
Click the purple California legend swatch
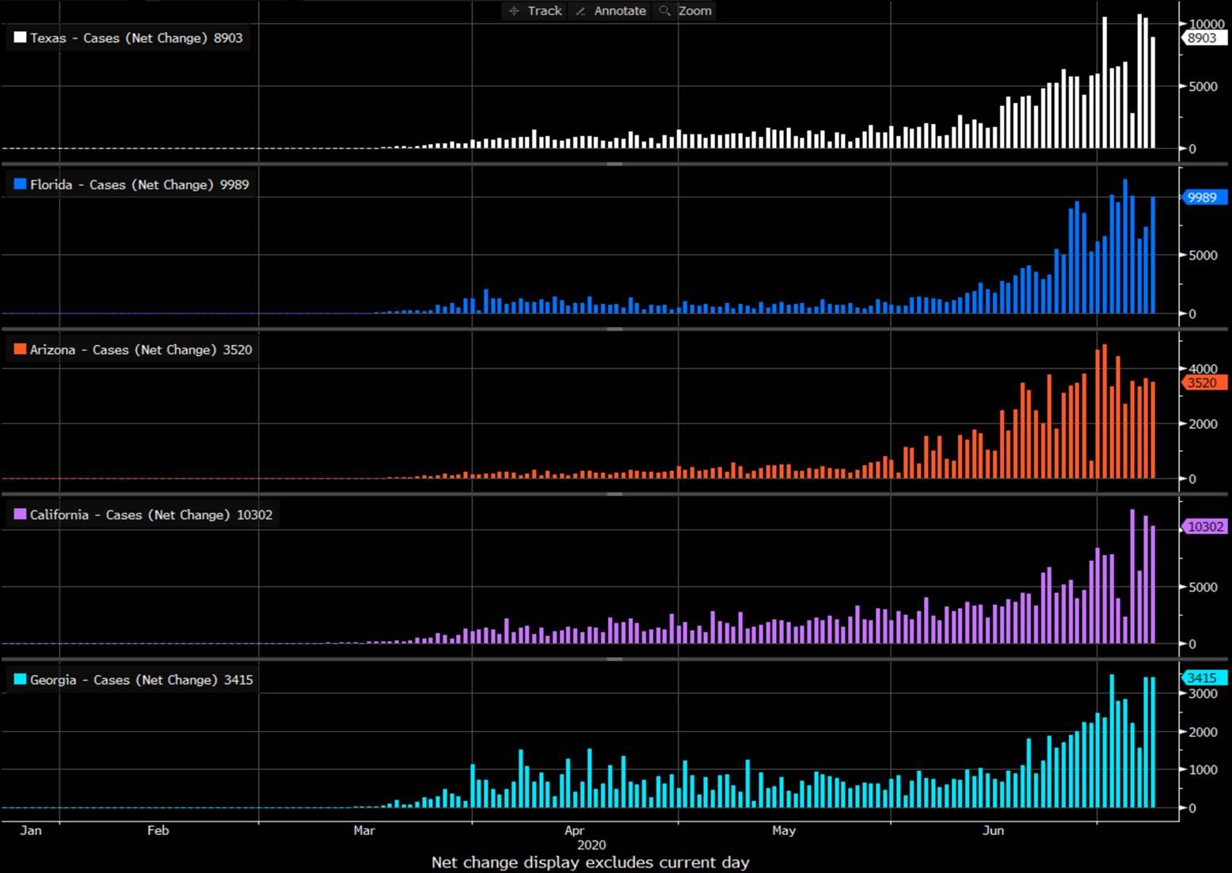[20, 514]
